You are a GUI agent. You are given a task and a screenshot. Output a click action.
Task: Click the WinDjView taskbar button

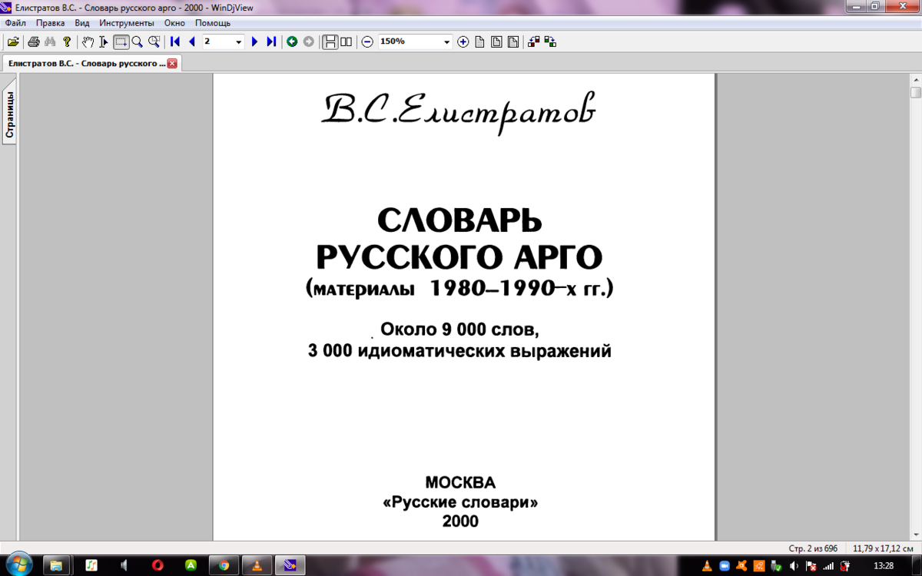pyautogui.click(x=290, y=565)
